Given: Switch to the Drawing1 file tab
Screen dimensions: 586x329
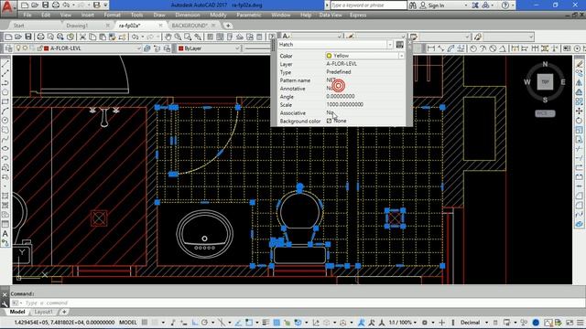Looking at the screenshot, I should point(77,26).
